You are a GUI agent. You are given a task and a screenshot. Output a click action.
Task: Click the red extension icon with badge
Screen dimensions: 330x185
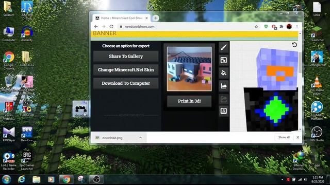click(274, 27)
